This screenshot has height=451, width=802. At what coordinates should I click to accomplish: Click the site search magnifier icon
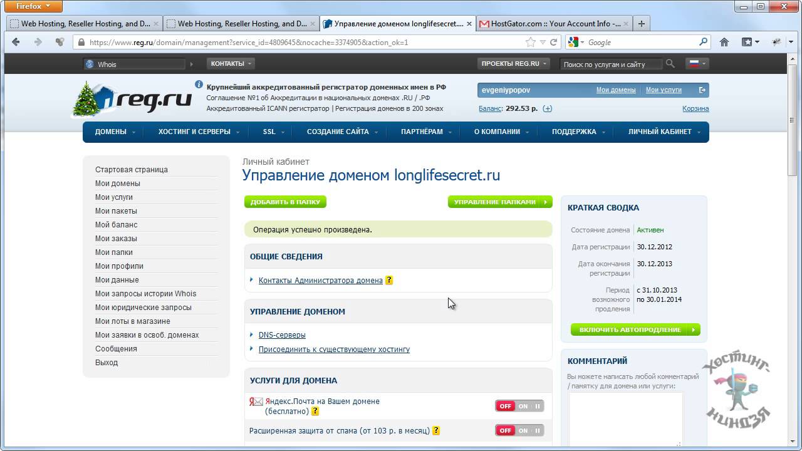click(x=670, y=63)
